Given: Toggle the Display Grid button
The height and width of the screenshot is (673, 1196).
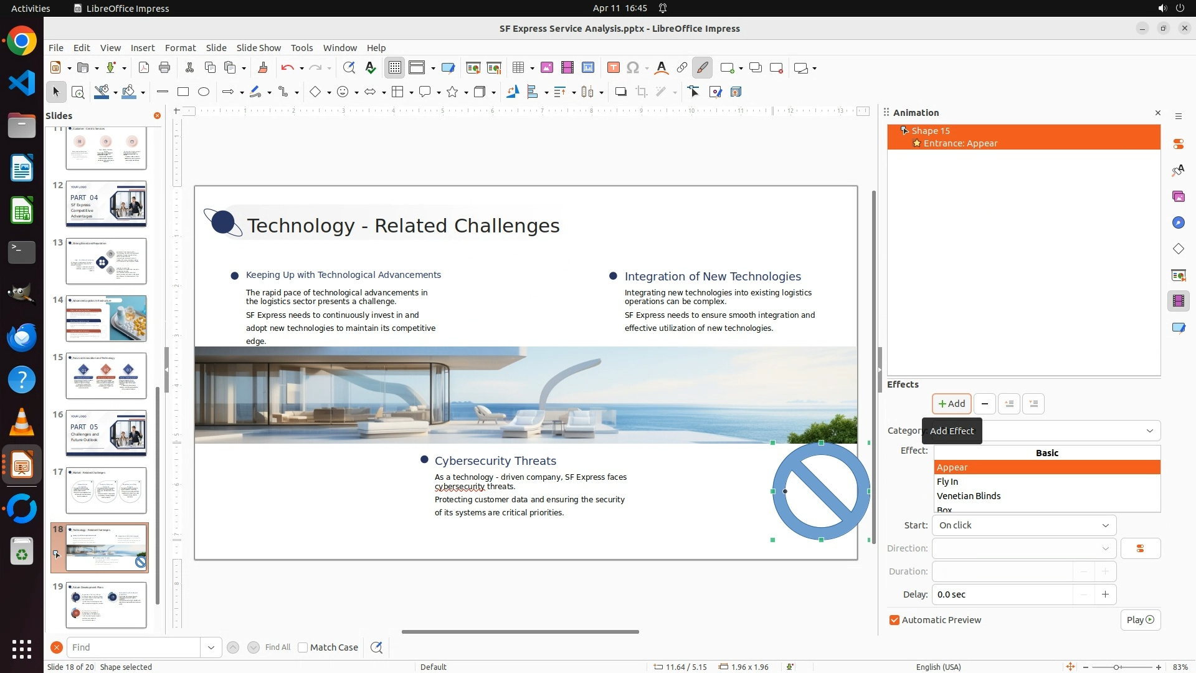Looking at the screenshot, I should [x=395, y=68].
